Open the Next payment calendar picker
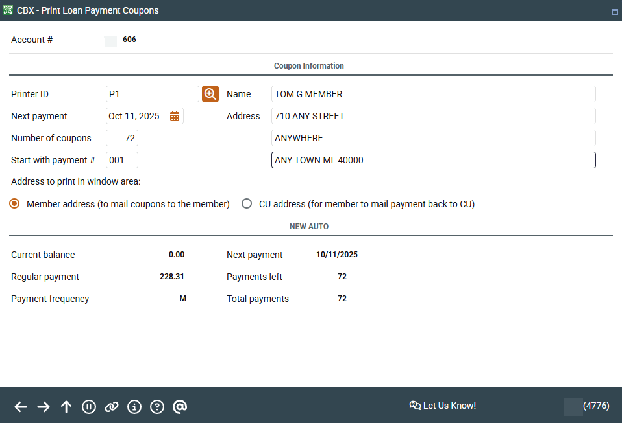Screen dimensions: 622x423 click(x=175, y=116)
